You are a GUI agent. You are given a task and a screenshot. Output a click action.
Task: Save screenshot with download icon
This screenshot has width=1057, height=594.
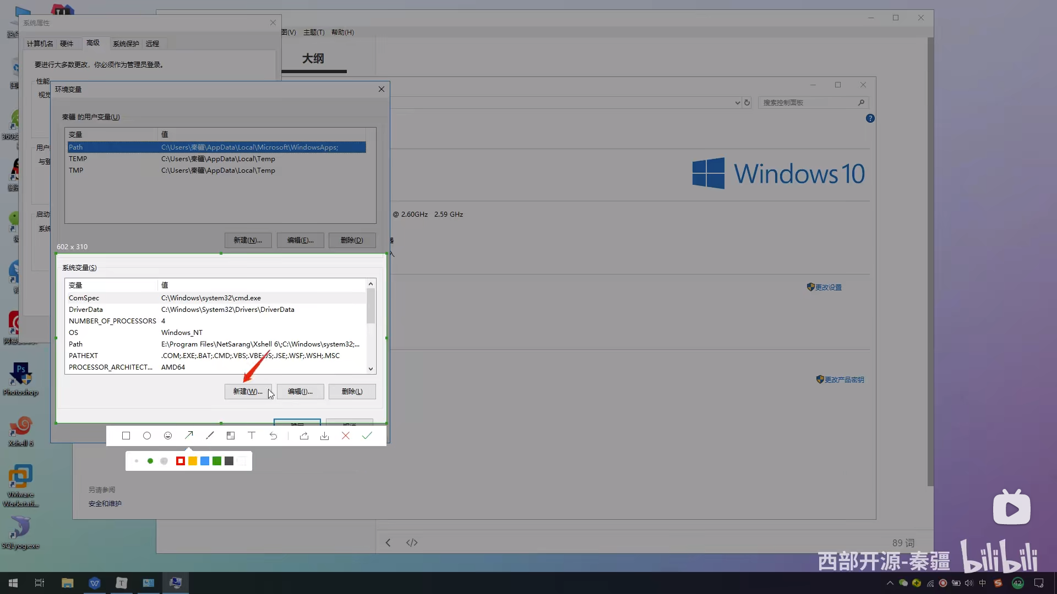[325, 436]
